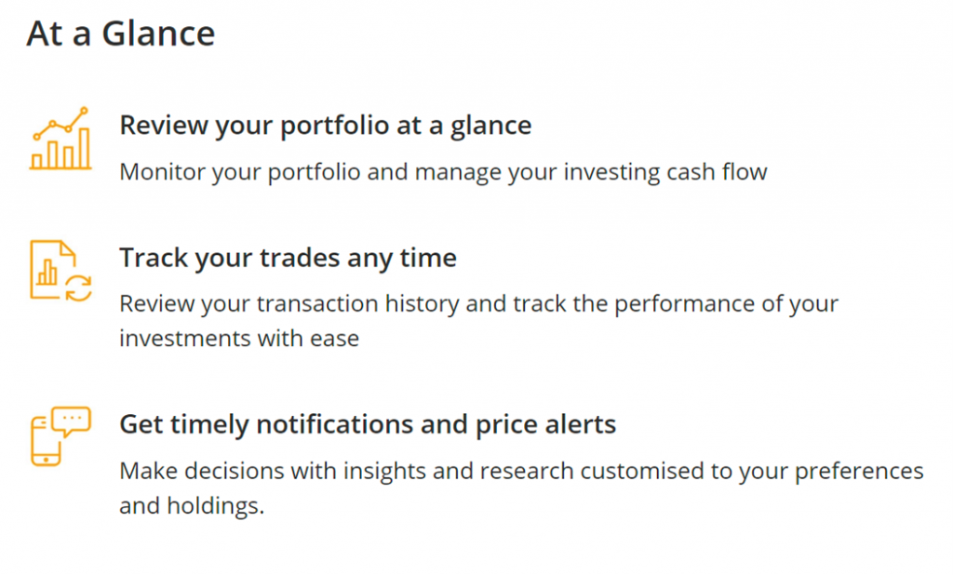
Task: Tap the phone notifications chat icon
Action: [60, 436]
